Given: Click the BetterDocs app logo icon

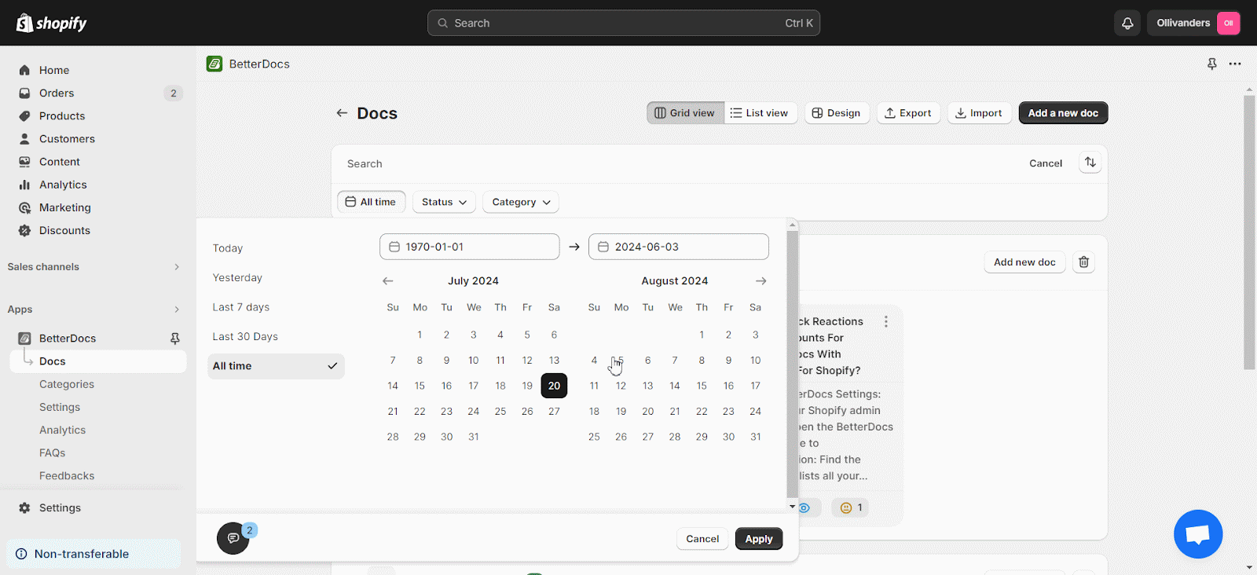Looking at the screenshot, I should click(x=214, y=64).
